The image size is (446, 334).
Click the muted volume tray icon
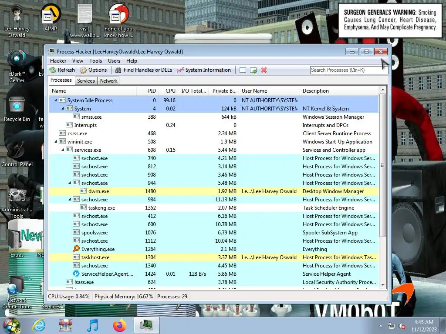(402, 326)
